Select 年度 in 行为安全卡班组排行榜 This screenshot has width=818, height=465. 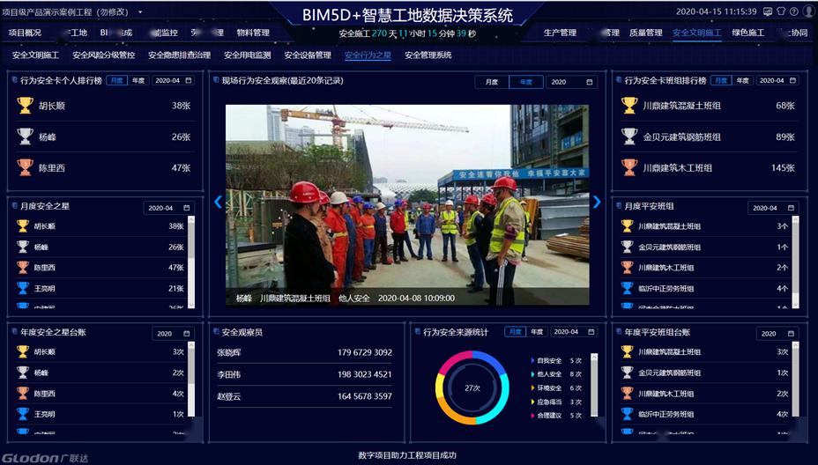[x=742, y=80]
